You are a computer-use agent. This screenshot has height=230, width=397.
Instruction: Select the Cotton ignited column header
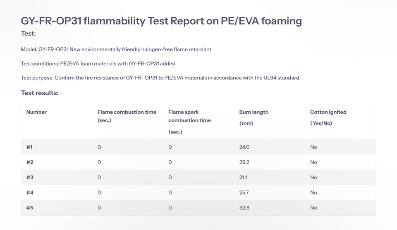point(328,117)
